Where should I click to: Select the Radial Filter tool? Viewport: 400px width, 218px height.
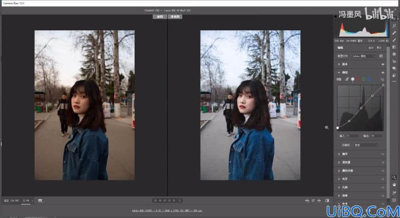click(394, 54)
